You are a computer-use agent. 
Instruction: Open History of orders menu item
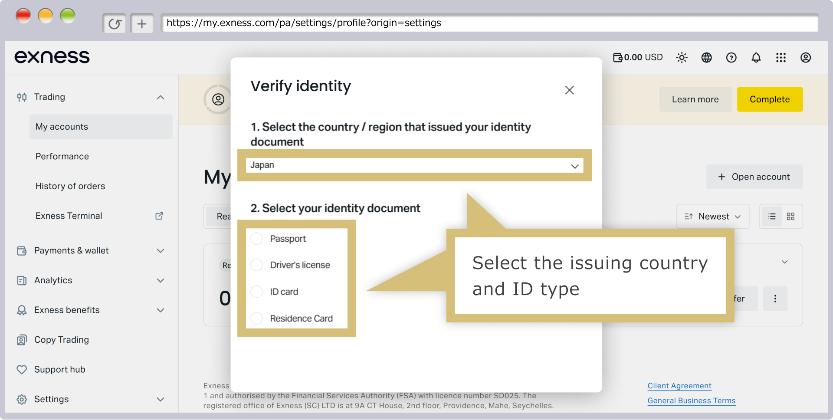pyautogui.click(x=70, y=186)
